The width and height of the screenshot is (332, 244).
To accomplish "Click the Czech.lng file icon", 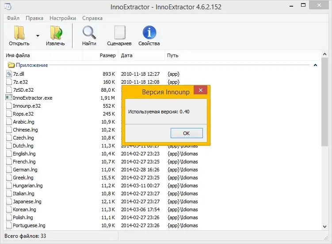I will [9, 137].
